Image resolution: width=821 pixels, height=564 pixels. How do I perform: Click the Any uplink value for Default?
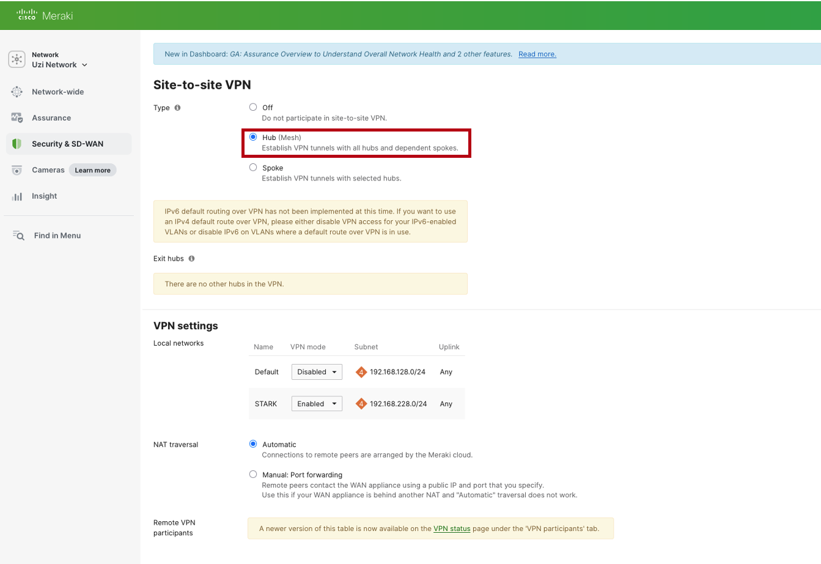click(x=446, y=372)
